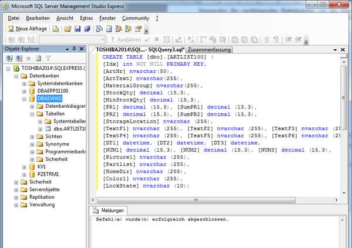Screen dimensions: 352x248
Task: Expand the KV1 database
Action: pos(24,167)
